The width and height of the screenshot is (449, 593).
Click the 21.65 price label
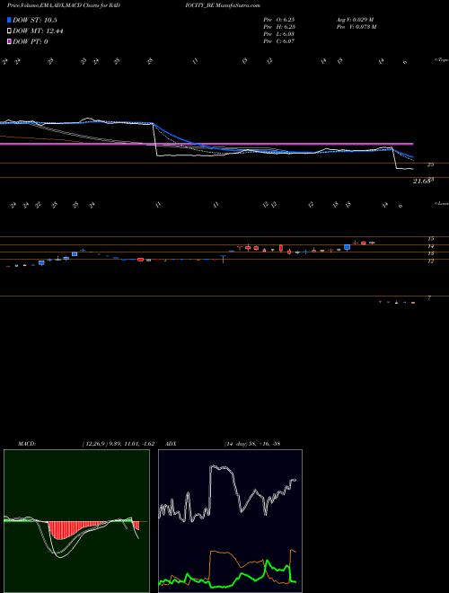pos(421,181)
